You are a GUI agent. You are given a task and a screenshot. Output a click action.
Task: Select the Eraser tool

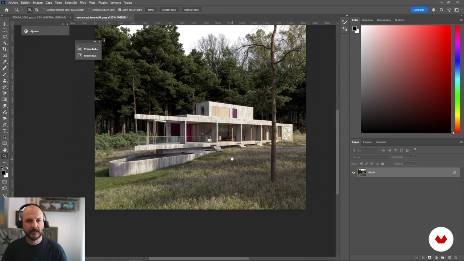click(5, 93)
